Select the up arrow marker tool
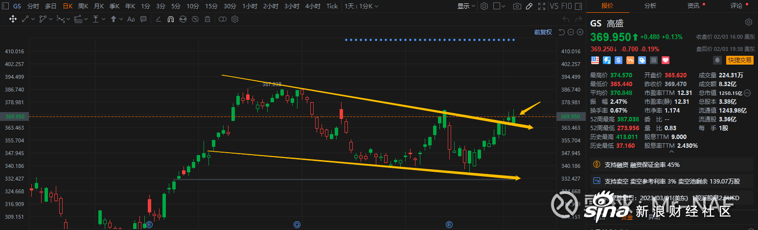This screenshot has width=758, height=230. [x=114, y=19]
